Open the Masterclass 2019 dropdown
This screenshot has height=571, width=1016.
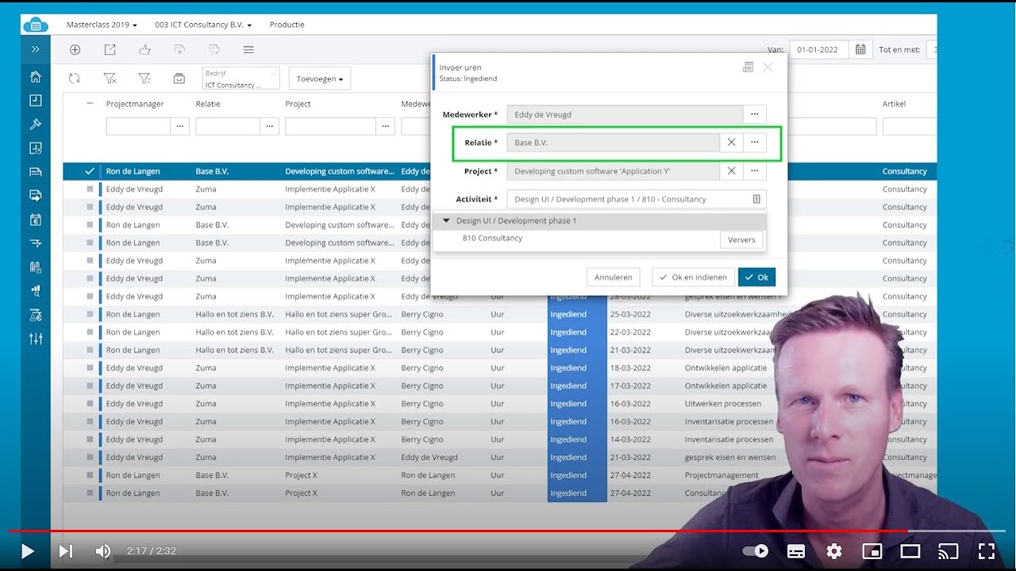tap(102, 25)
